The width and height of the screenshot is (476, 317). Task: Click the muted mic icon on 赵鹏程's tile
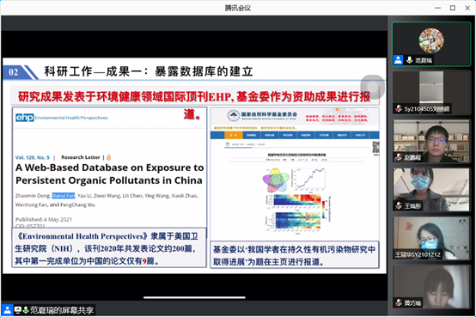pyautogui.click(x=399, y=157)
